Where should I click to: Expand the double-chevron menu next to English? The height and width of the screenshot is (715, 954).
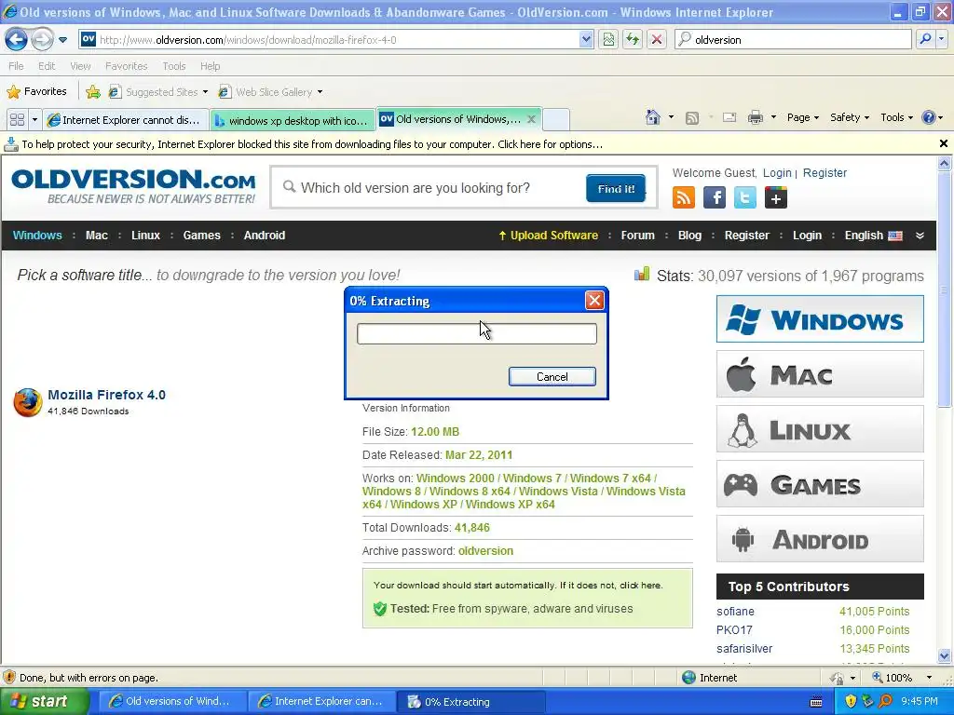(x=920, y=236)
